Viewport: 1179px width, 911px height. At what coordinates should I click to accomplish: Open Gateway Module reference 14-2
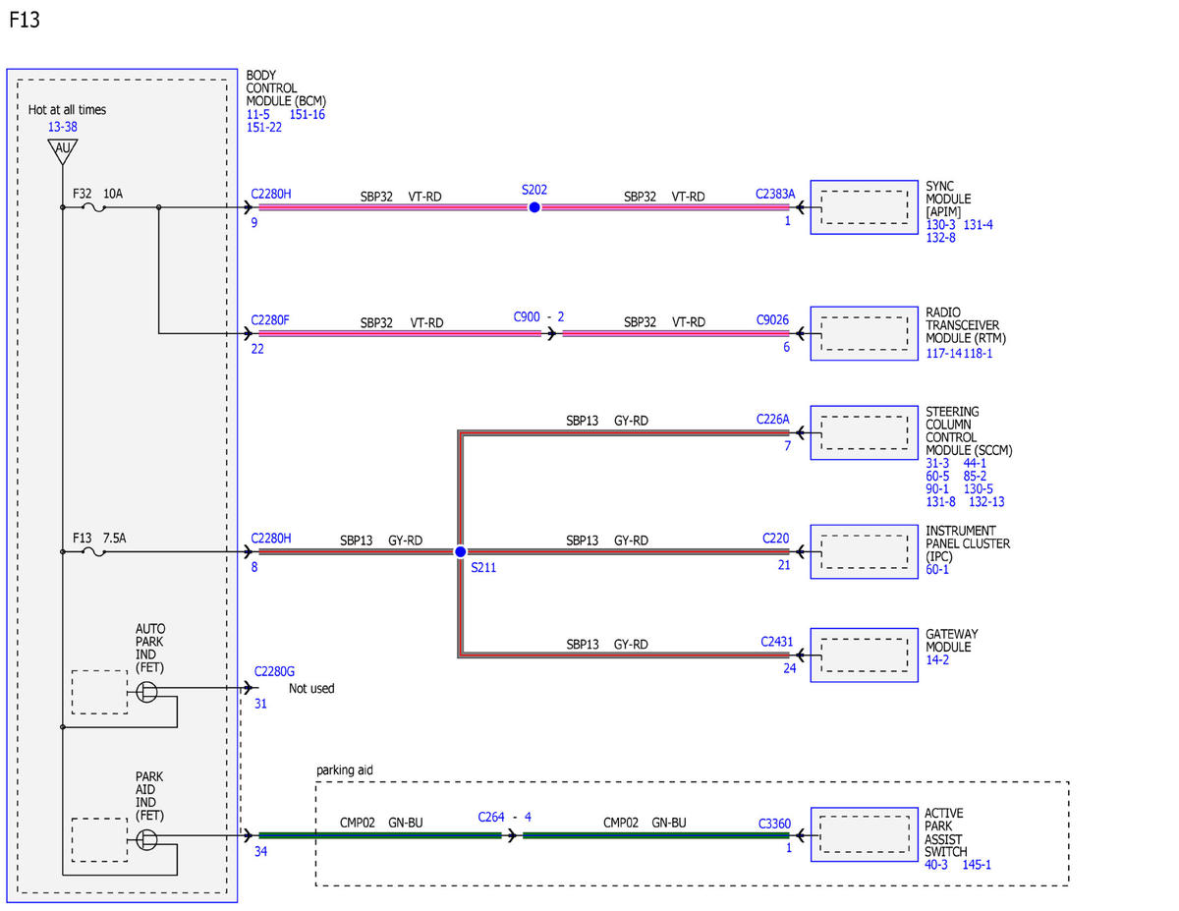[938, 660]
